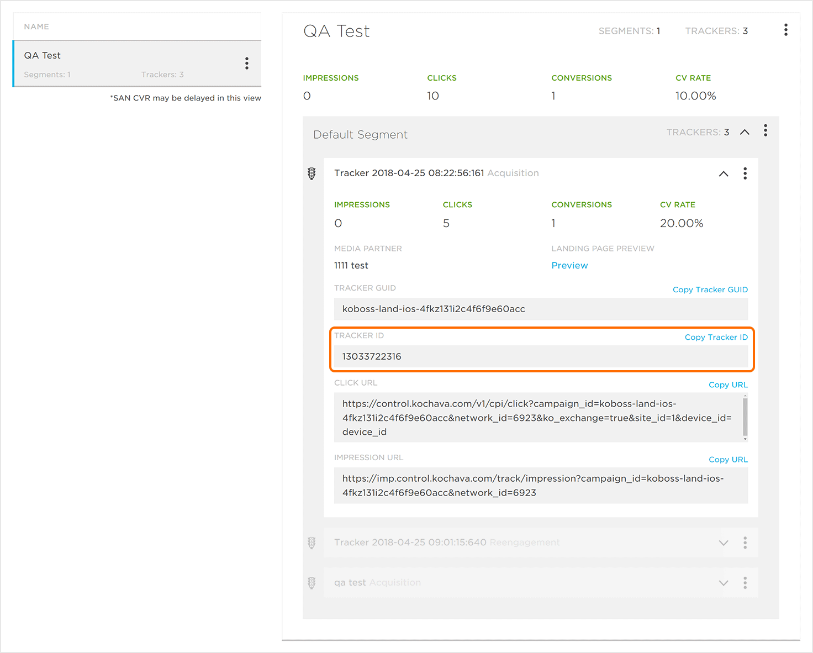Screen dimensions: 813x653
Task: Click the SAN CVR delayed note
Action: click(186, 98)
